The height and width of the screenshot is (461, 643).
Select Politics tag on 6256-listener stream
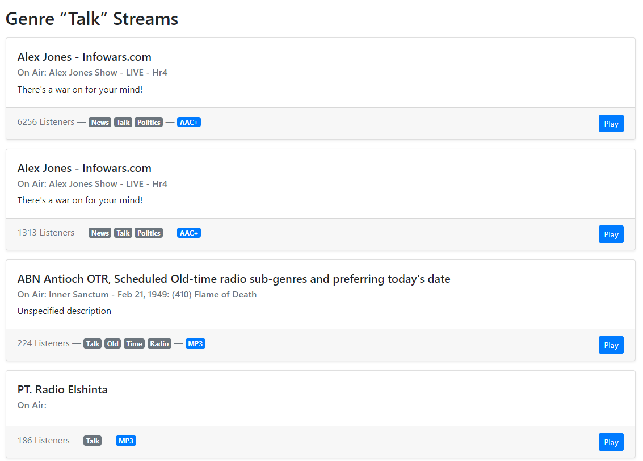coord(149,123)
